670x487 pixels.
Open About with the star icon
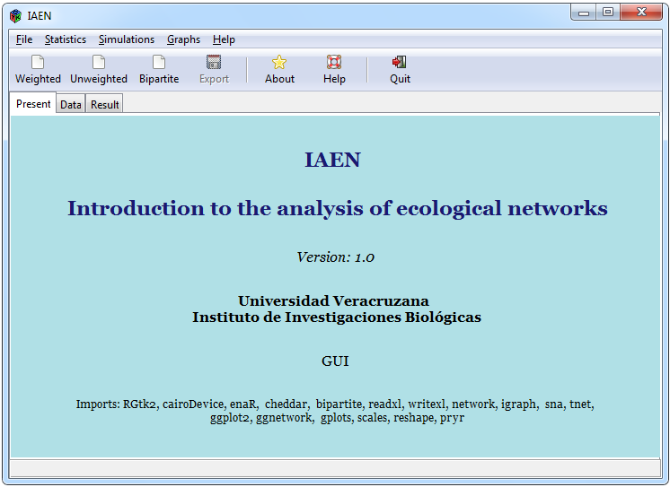[279, 62]
